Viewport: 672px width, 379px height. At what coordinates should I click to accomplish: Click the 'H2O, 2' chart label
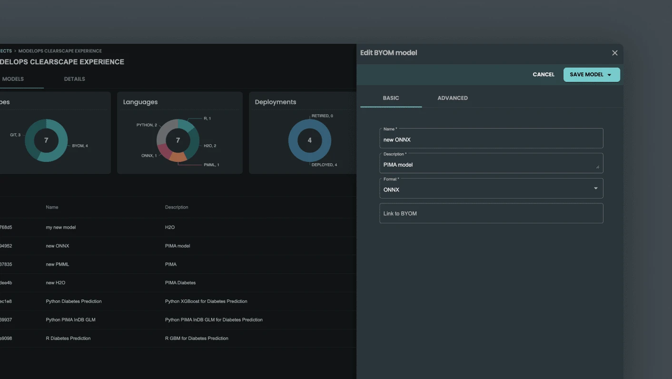click(x=210, y=146)
